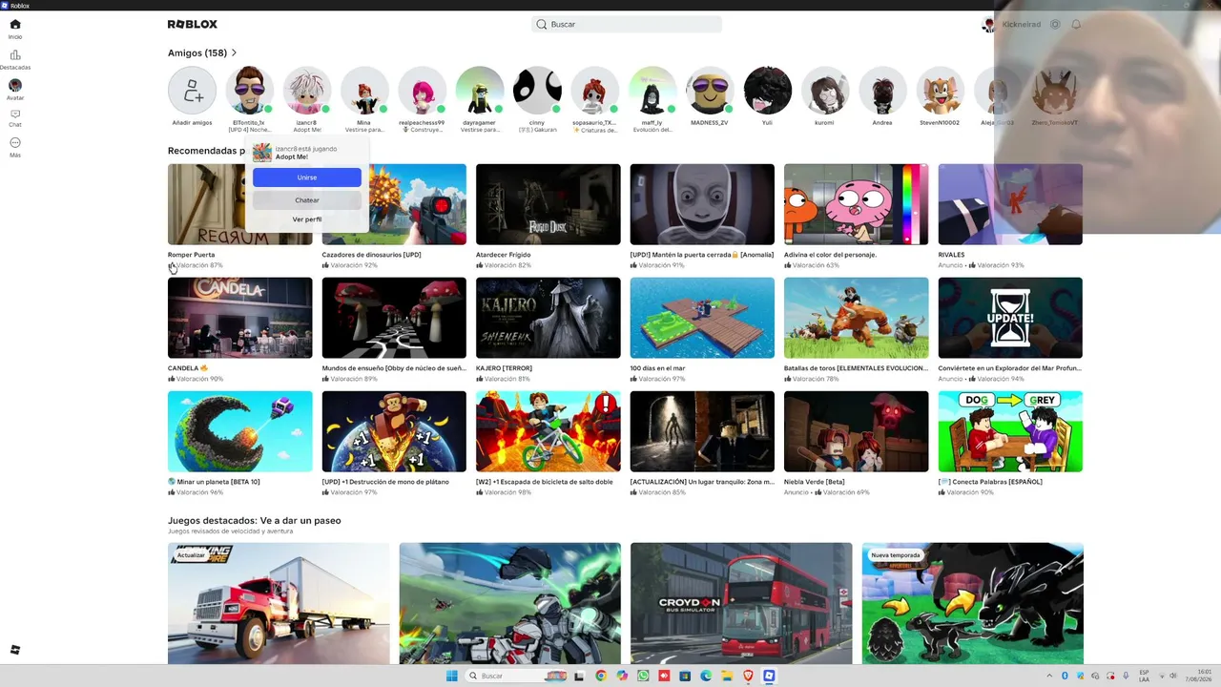This screenshot has width=1221, height=687.
Task: Open the KAJERO [TERROR] game thumbnail
Action: 548,318
